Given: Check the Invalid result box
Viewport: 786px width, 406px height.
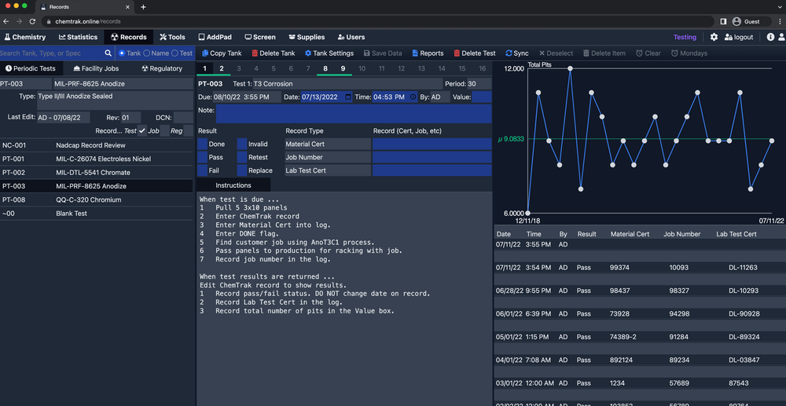Looking at the screenshot, I should tap(242, 144).
